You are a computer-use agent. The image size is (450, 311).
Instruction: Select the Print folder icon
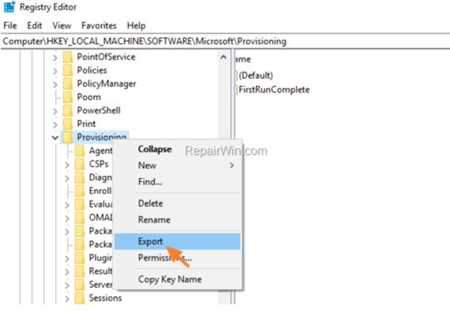(68, 124)
